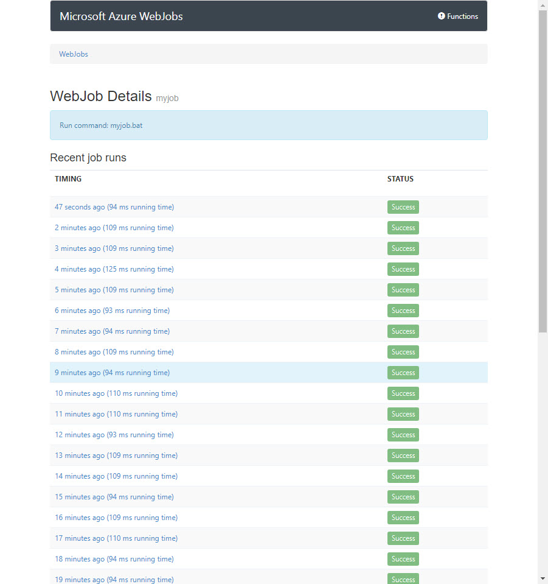Image resolution: width=548 pixels, height=584 pixels.
Task: Click Success badge for 19 minutes ago run
Action: coord(403,579)
